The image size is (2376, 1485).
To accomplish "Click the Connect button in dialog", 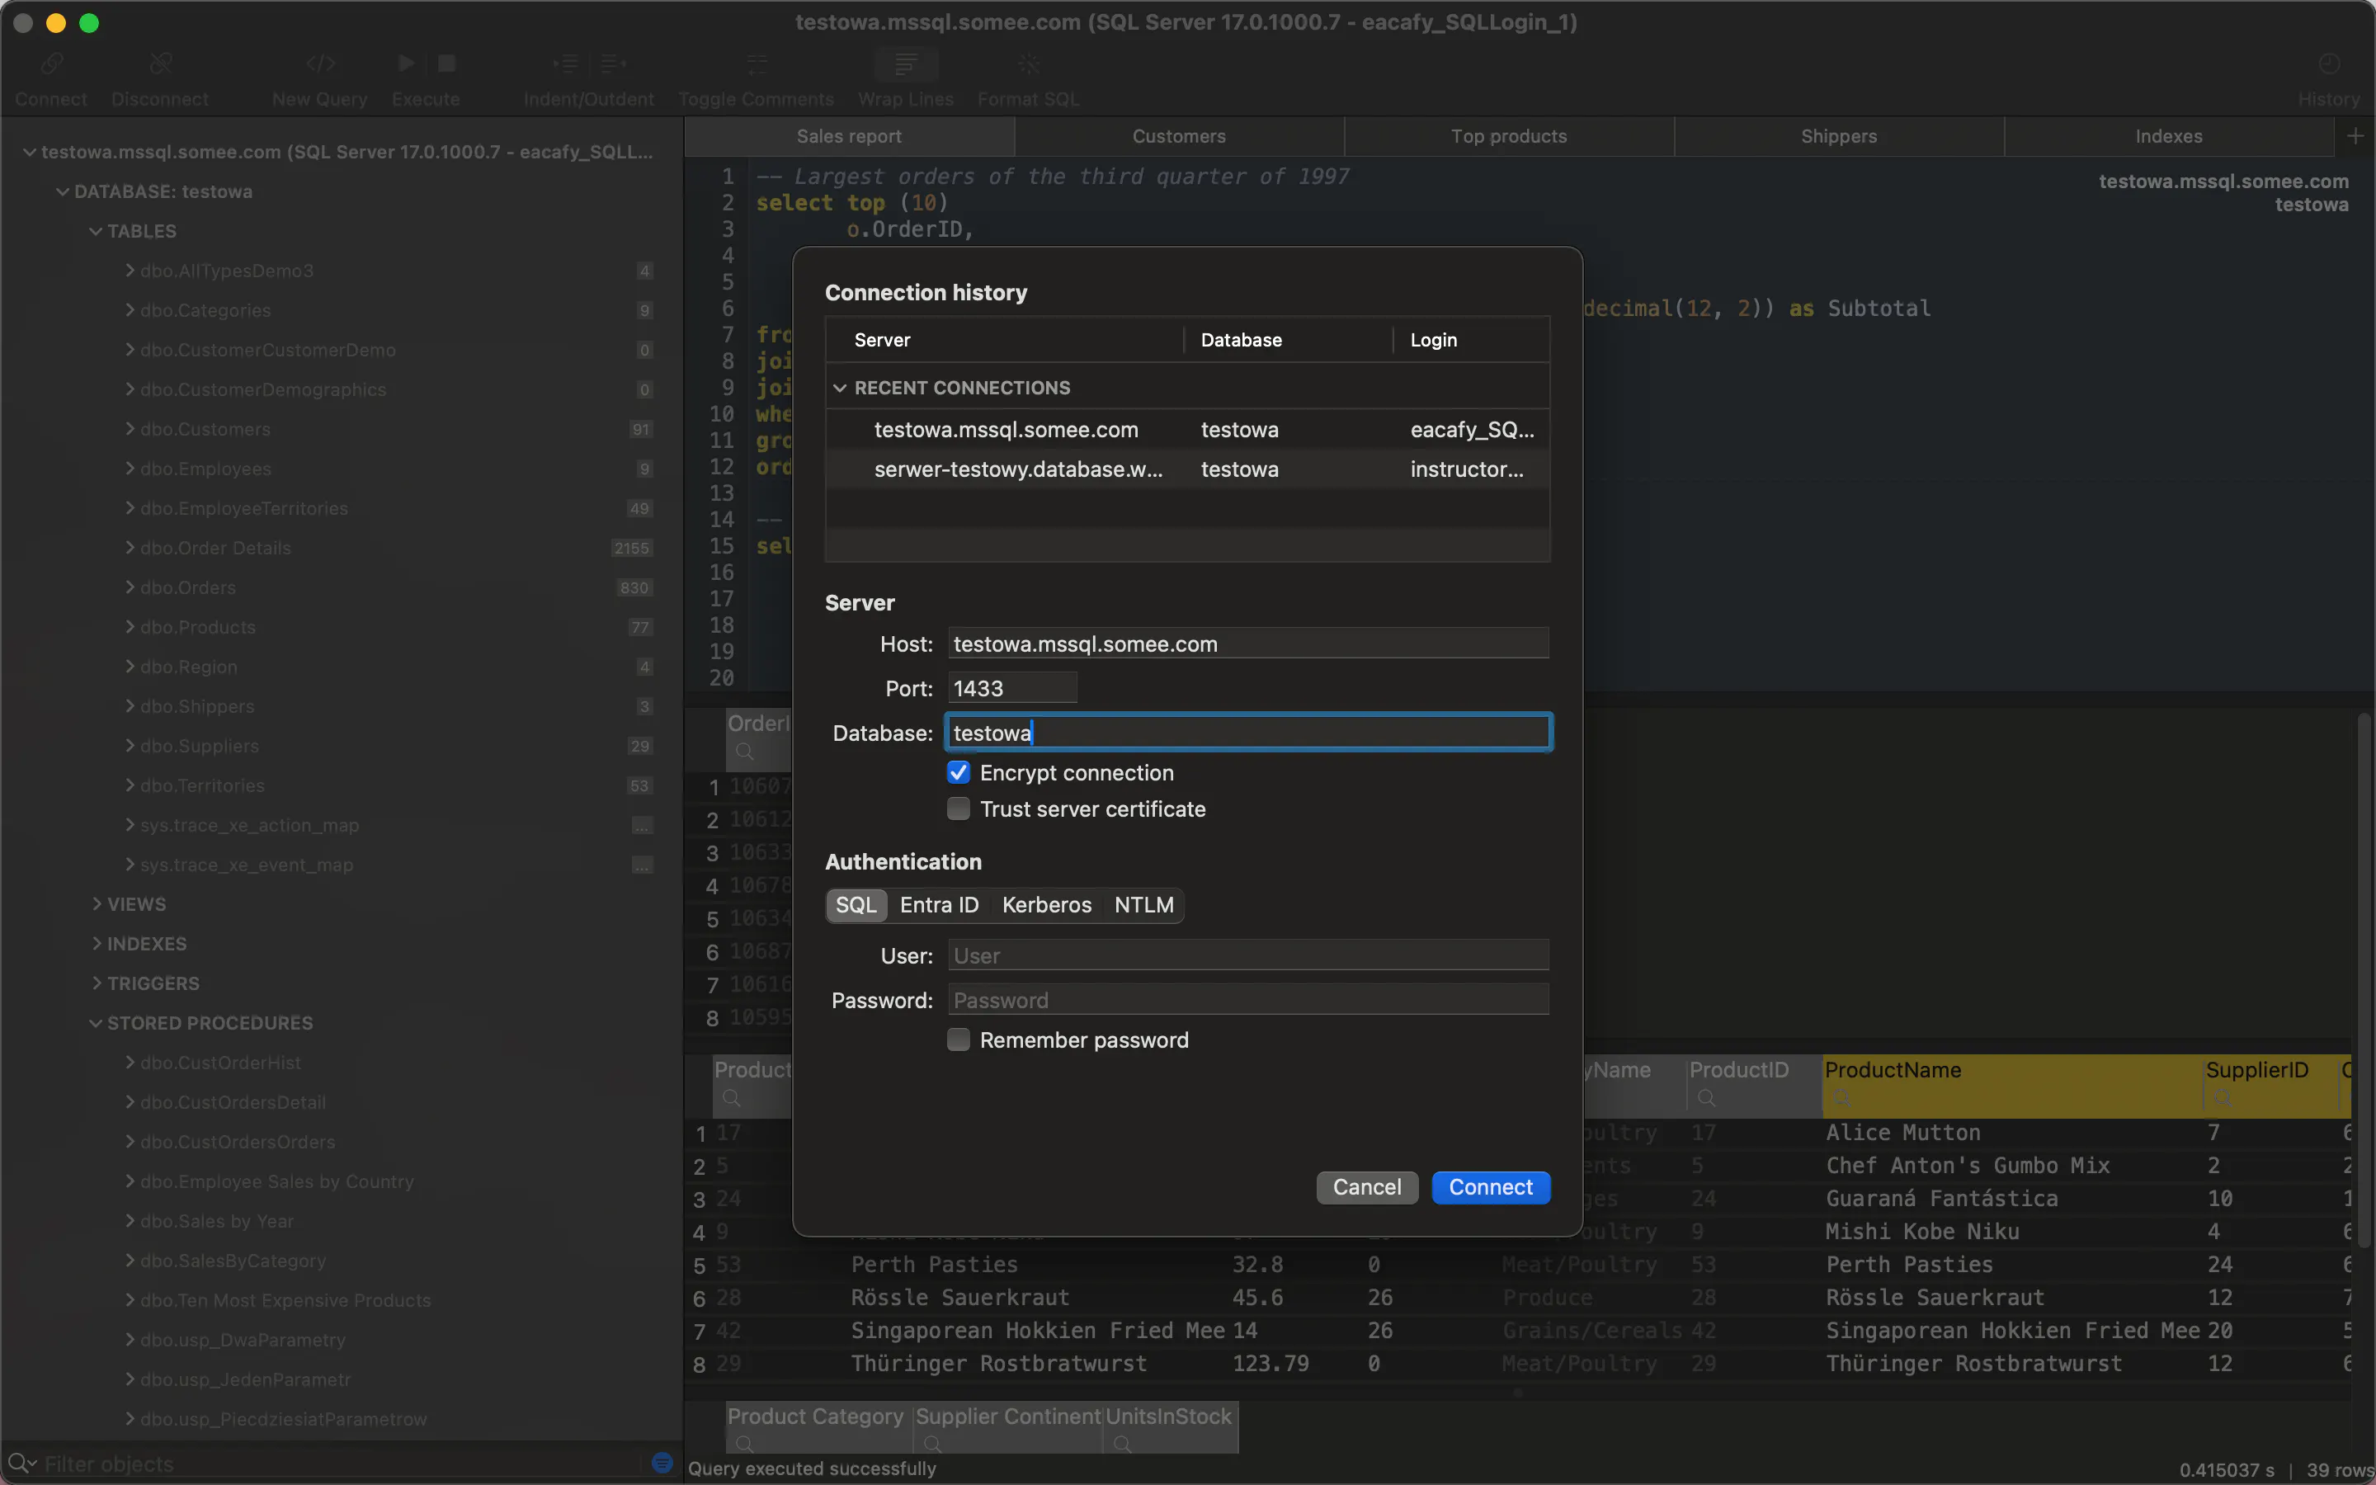I will [x=1491, y=1187].
